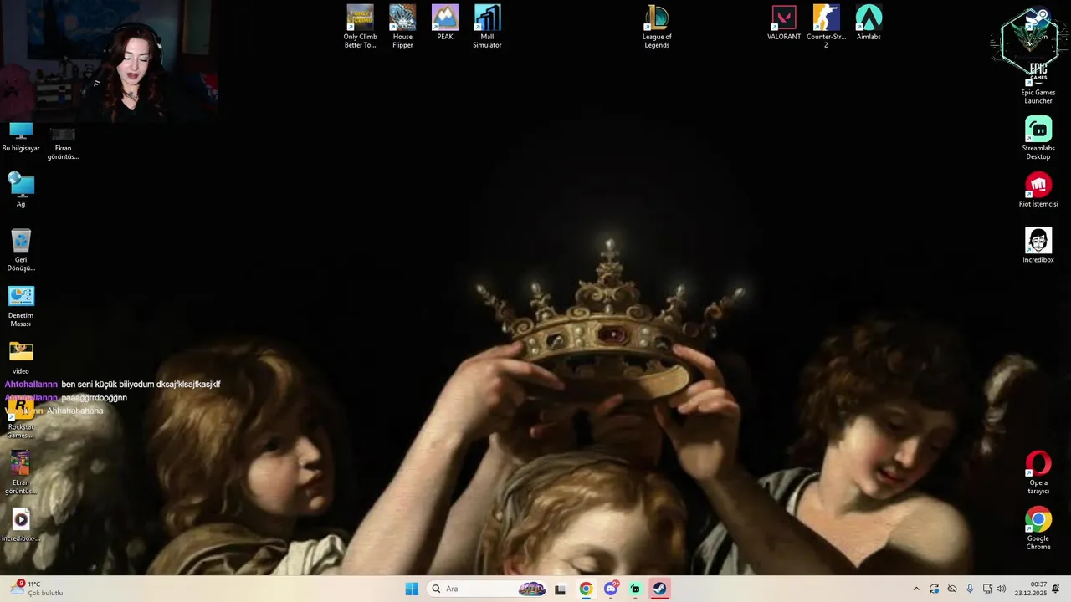Select the incredibox media file icon

click(x=21, y=524)
